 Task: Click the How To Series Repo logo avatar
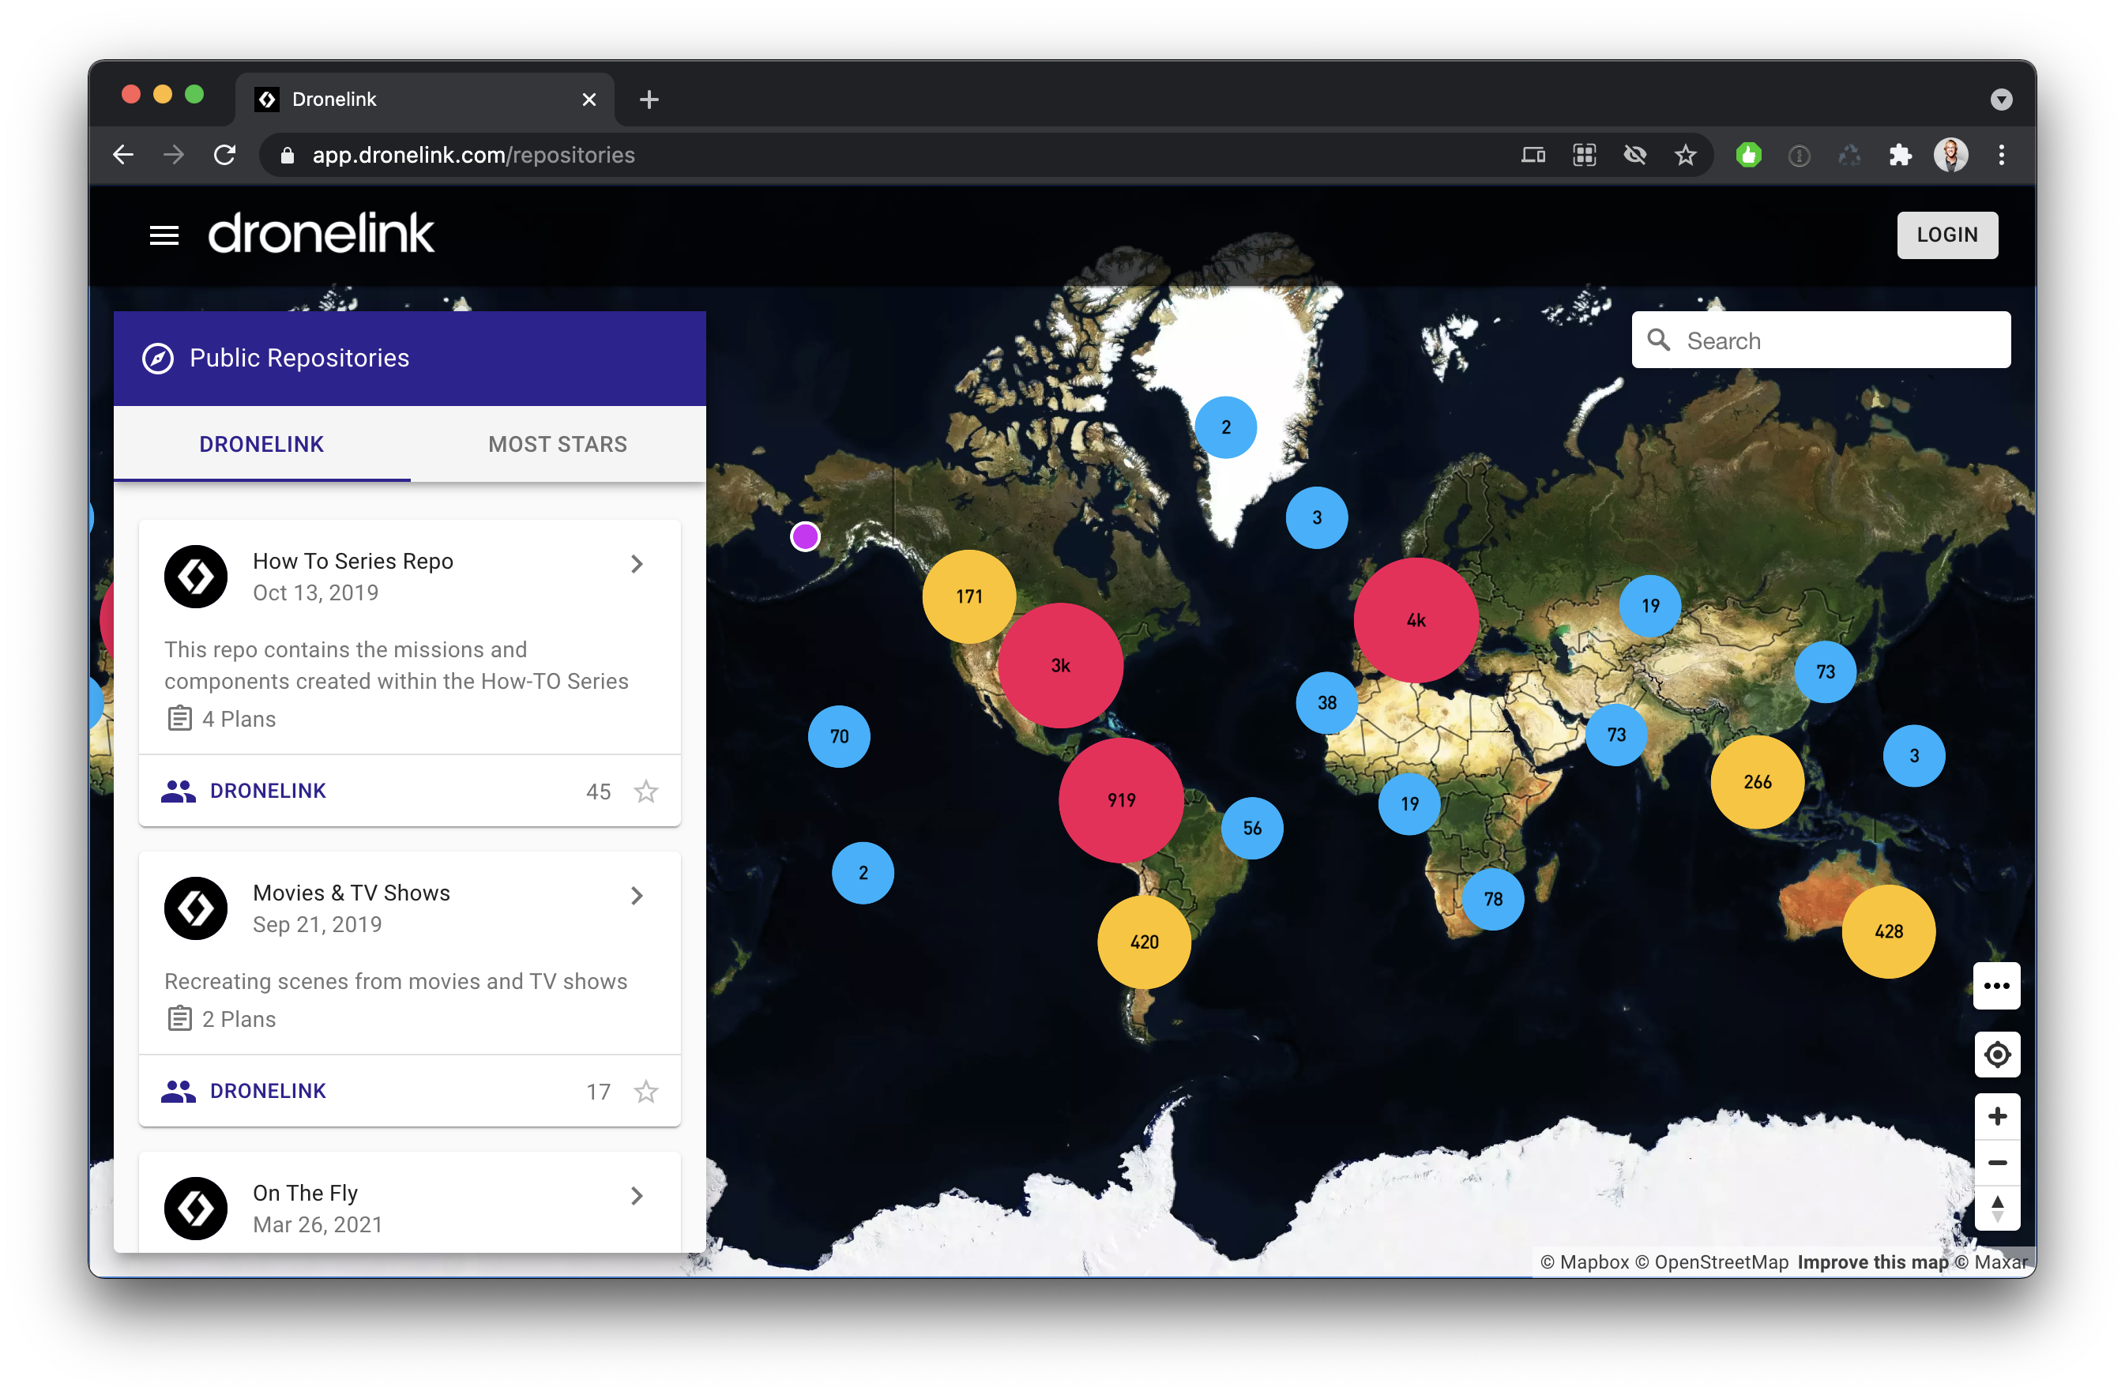click(x=196, y=576)
